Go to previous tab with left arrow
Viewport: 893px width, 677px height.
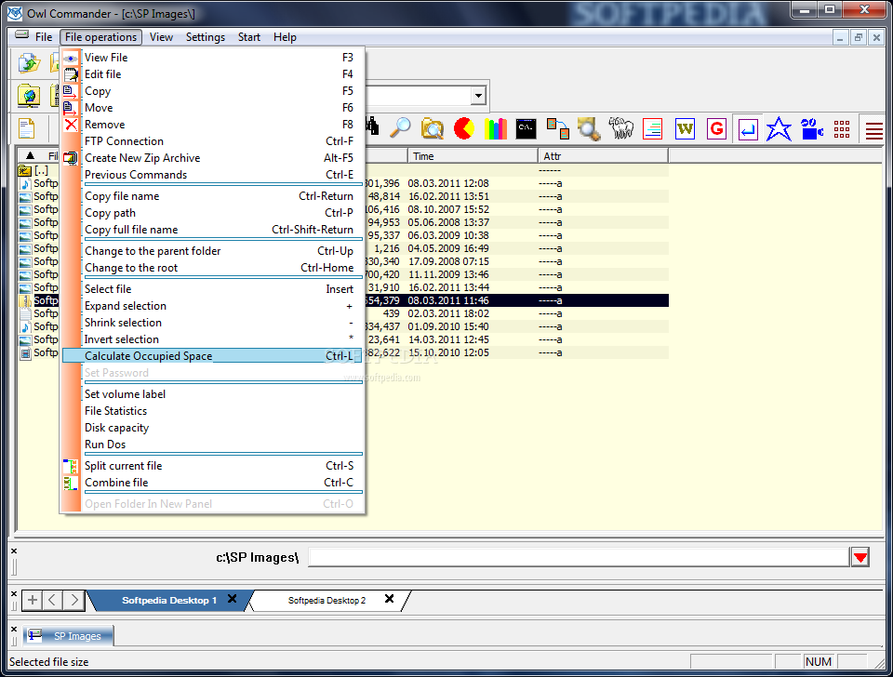pyautogui.click(x=52, y=600)
